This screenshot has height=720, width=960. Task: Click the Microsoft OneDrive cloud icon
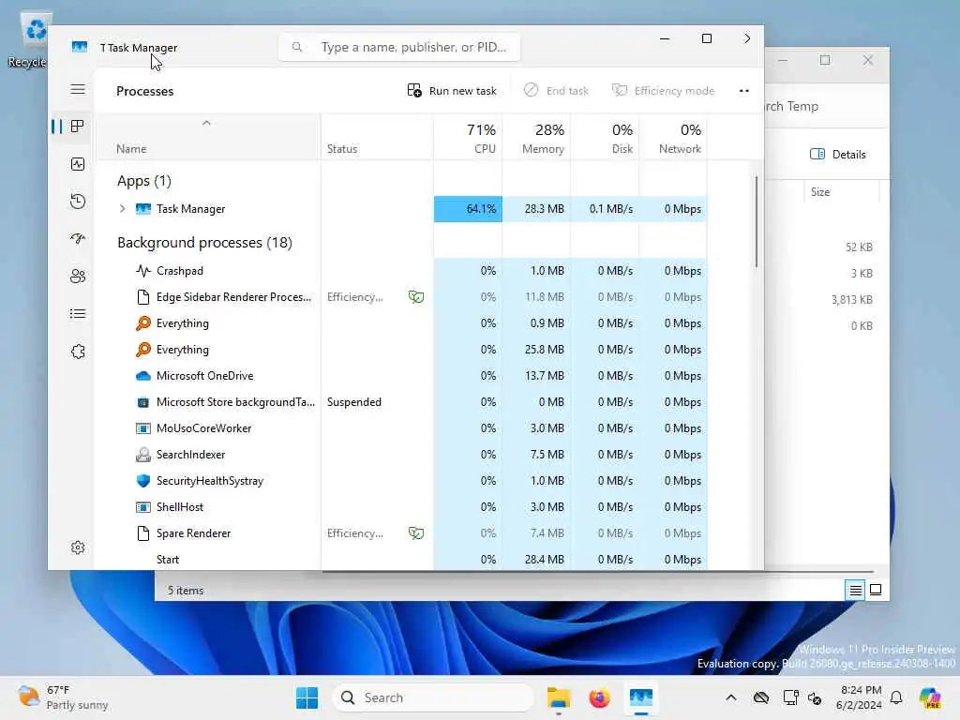tap(143, 376)
